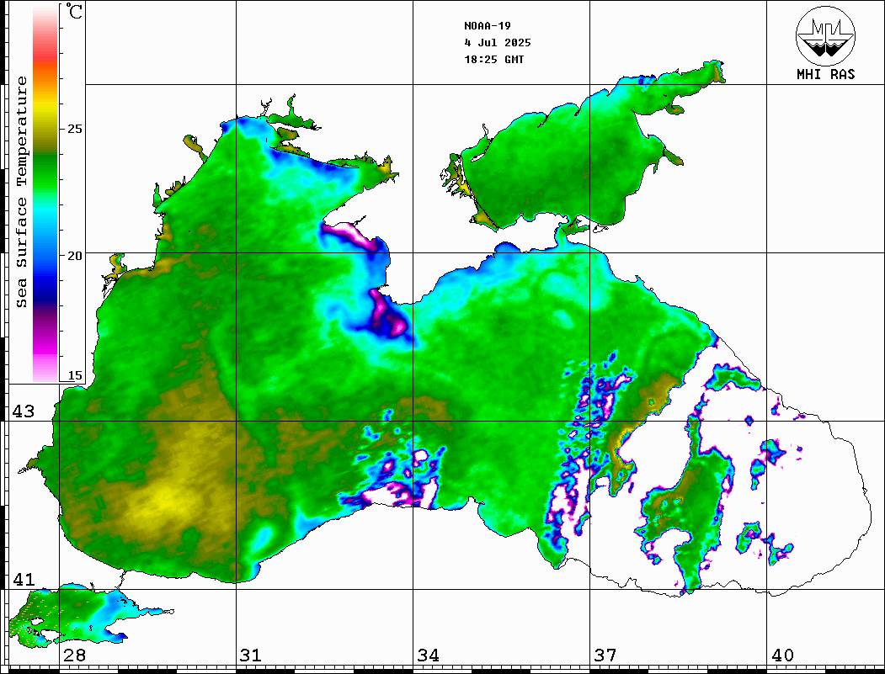The image size is (885, 674).
Task: Click the 15 value on the temperature scale
Action: [x=74, y=375]
